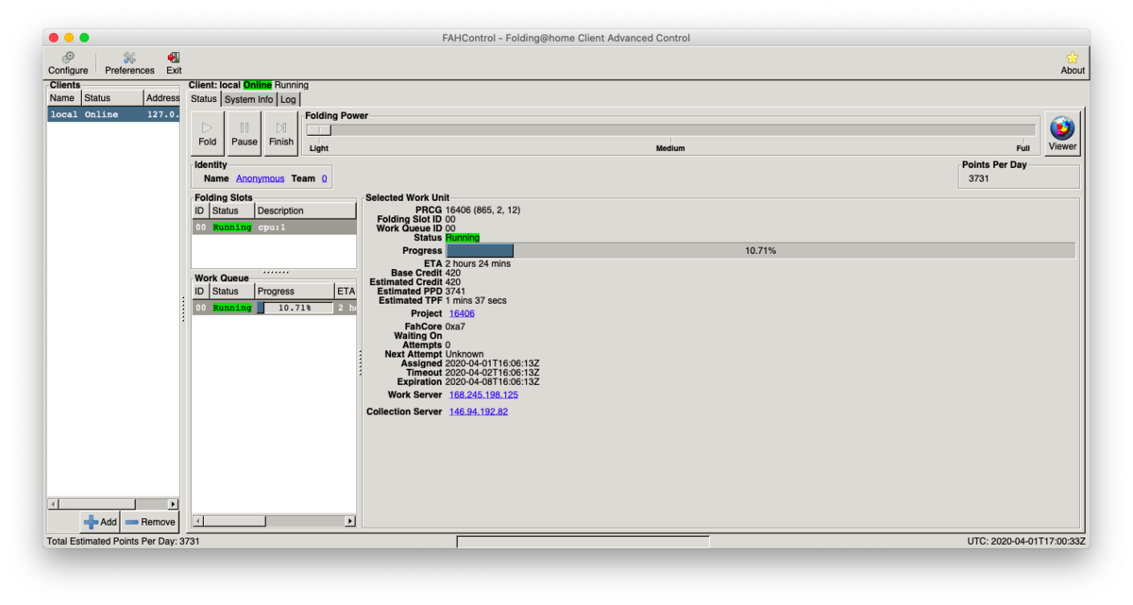The height and width of the screenshot is (605, 1133).
Task: Click Work Queue Status column header
Action: (231, 291)
